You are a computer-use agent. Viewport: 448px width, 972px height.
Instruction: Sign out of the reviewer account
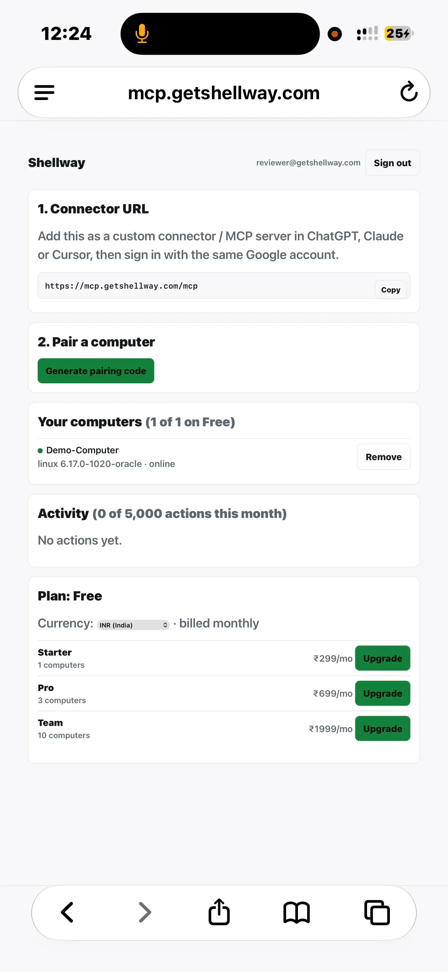(x=393, y=163)
